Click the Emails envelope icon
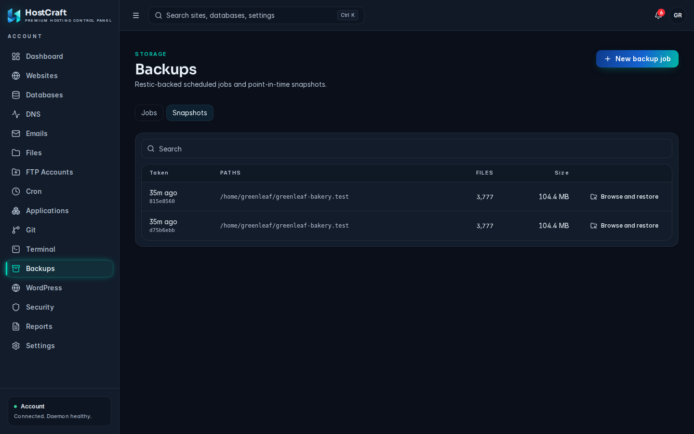This screenshot has height=434, width=694. coord(16,134)
